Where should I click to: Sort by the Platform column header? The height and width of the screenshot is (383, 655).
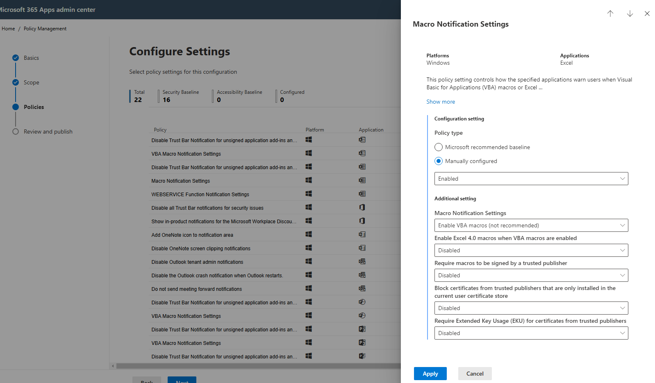pyautogui.click(x=315, y=130)
